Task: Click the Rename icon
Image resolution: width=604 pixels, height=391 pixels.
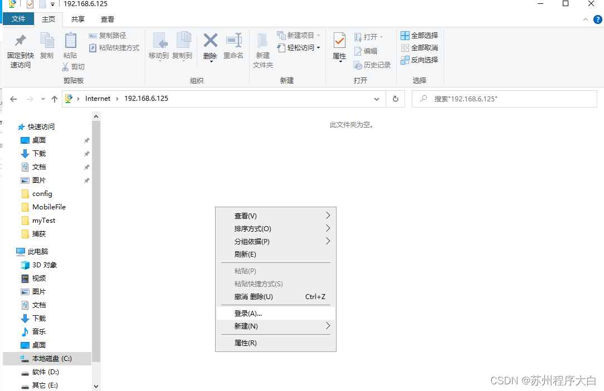Action: pos(234,41)
